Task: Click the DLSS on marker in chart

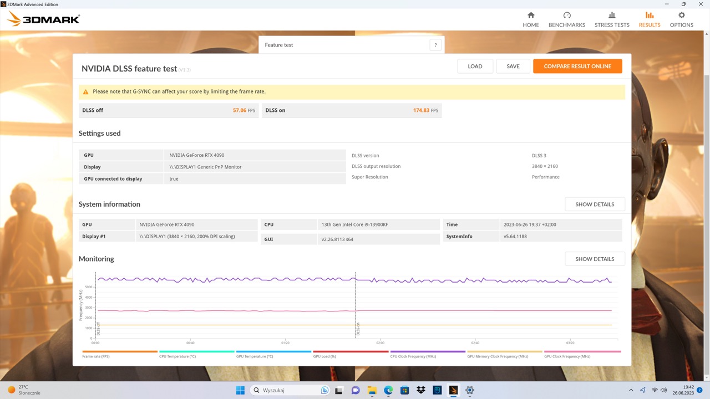Action: [x=358, y=329]
